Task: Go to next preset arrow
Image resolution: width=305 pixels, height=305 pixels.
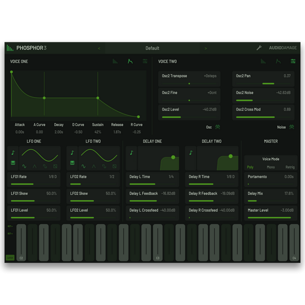Action: point(206,48)
